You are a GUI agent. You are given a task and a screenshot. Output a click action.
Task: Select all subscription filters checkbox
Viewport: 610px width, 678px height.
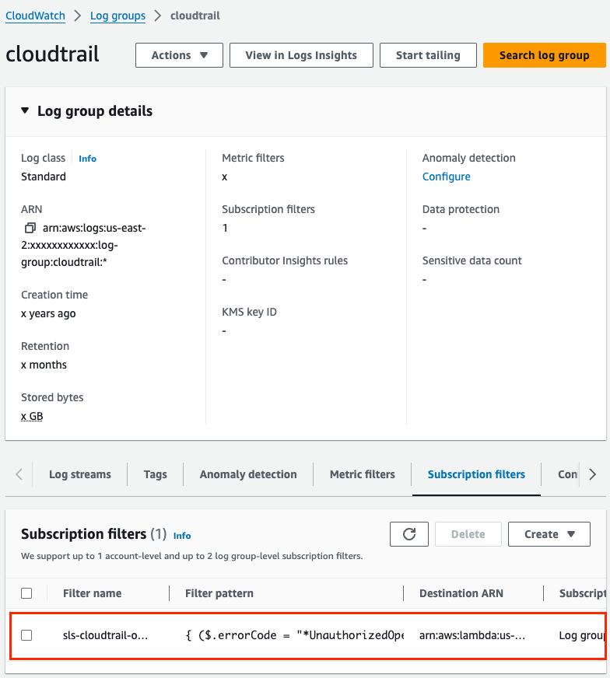[26, 593]
